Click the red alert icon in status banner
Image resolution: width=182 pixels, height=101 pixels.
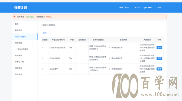(14, 16)
